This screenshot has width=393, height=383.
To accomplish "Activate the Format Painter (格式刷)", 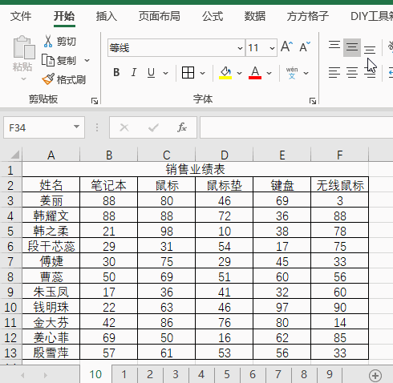I will pyautogui.click(x=63, y=79).
